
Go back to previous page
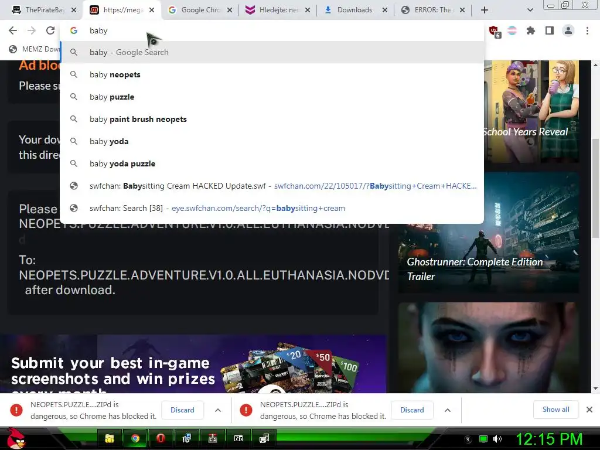coord(13,30)
